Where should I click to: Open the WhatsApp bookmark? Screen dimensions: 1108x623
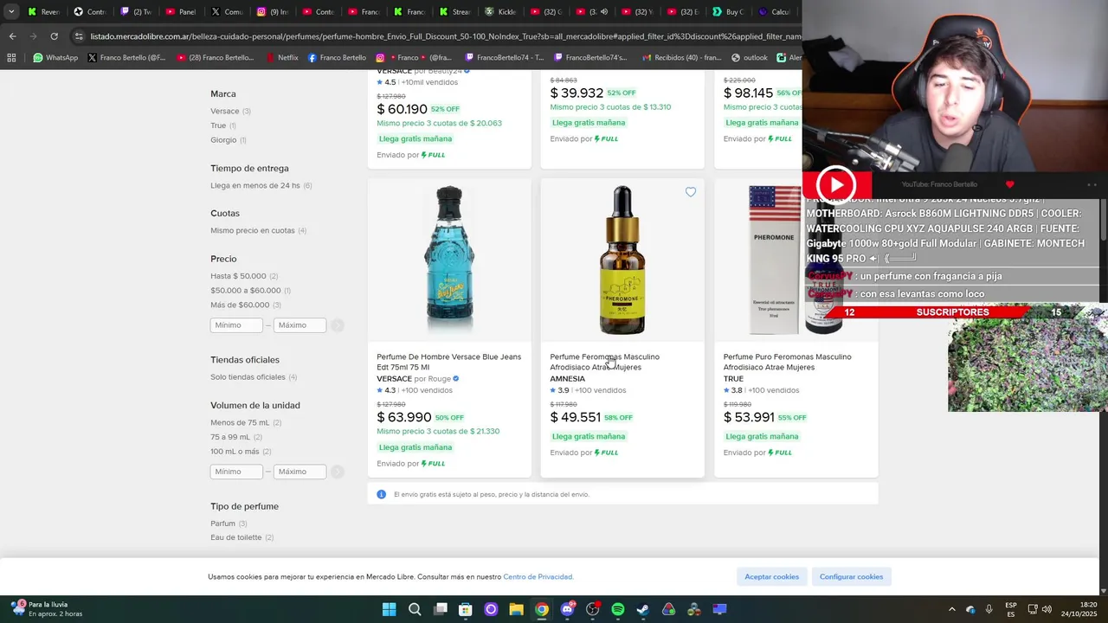55,58
